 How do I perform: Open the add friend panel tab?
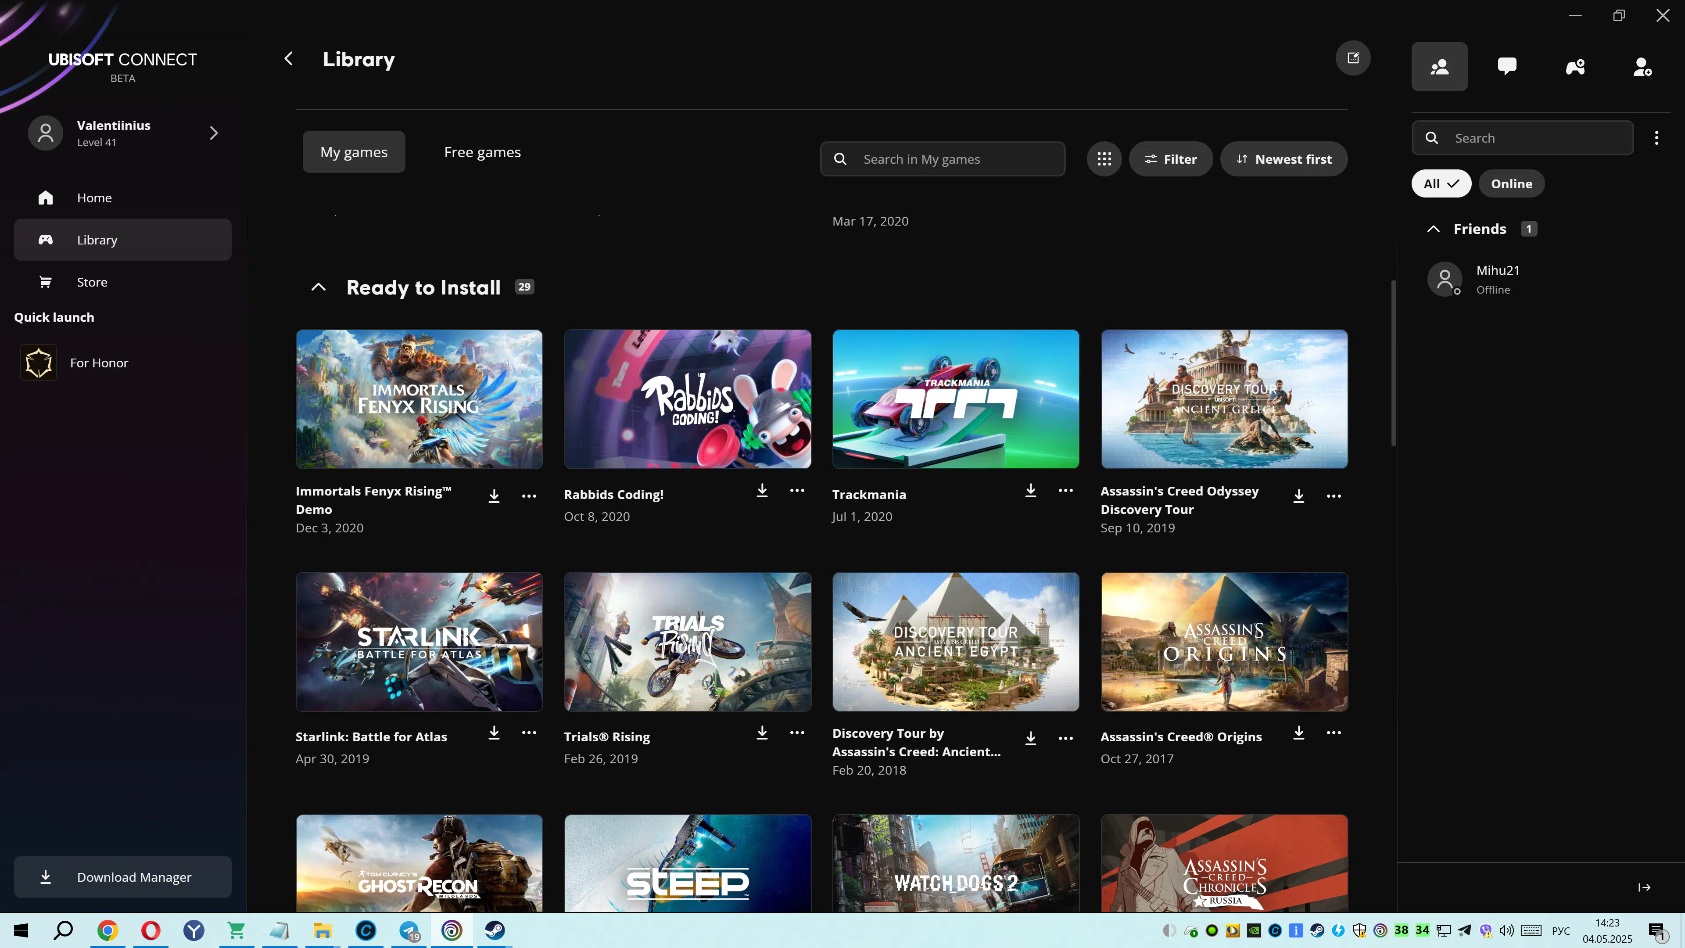(x=1642, y=67)
